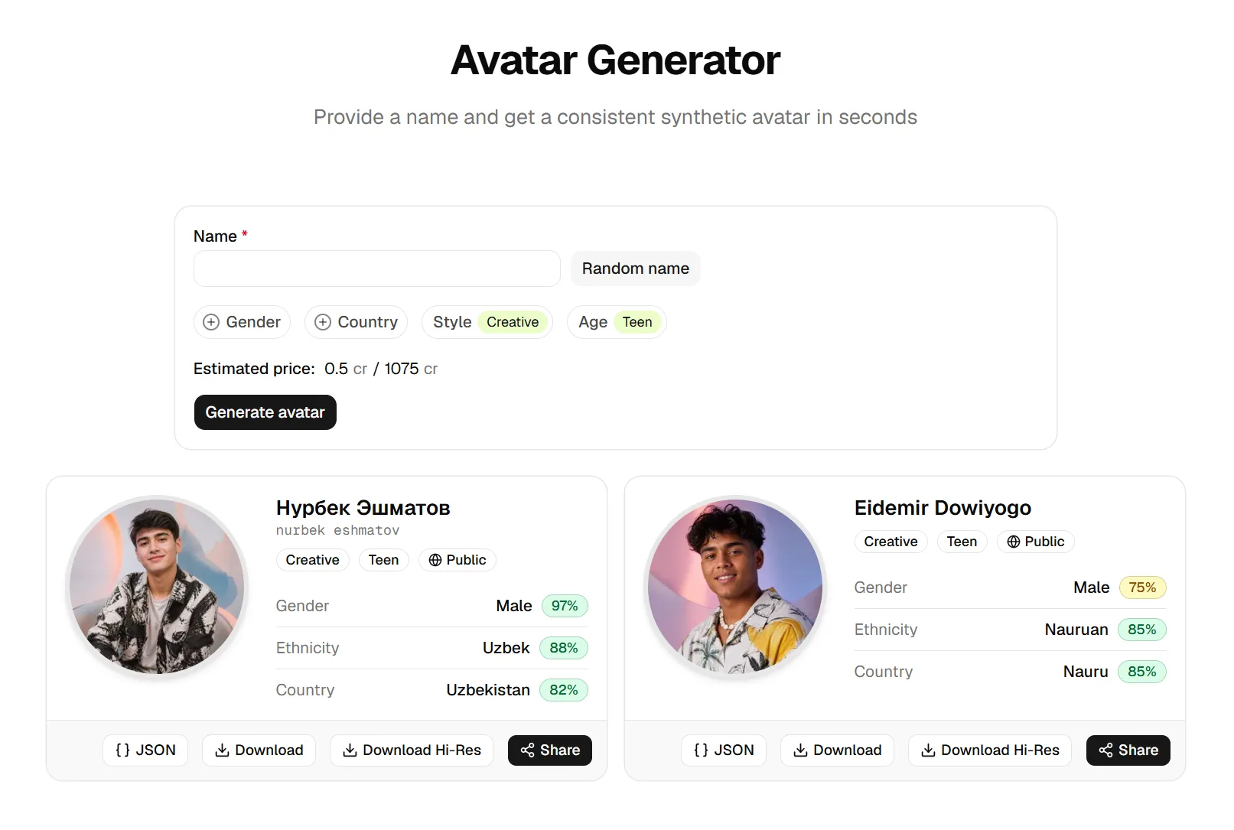Click Download Hi-Res for Нурбек Эшматов

tap(412, 750)
